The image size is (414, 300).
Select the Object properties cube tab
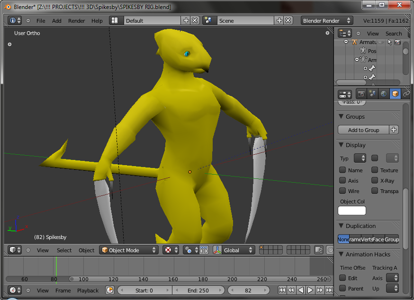(395, 94)
